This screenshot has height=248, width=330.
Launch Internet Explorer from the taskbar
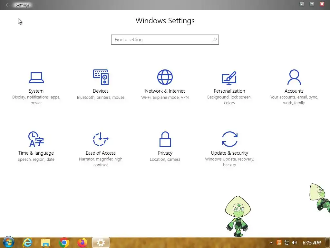coord(27,243)
